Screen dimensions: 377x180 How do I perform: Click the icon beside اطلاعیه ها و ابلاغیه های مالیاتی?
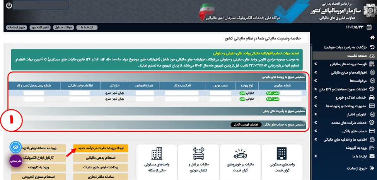(372, 139)
